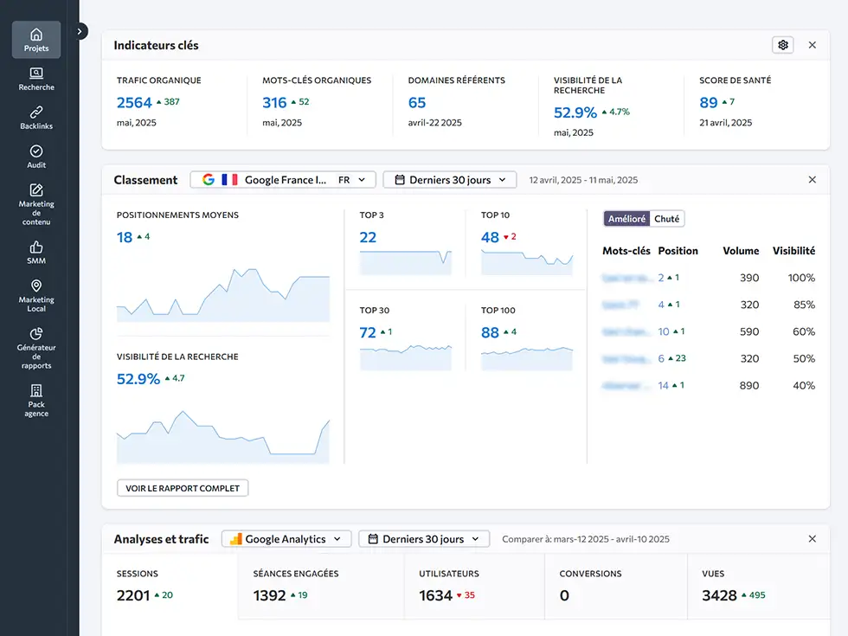Collapse the sidebar with arrow button
The width and height of the screenshot is (848, 636).
(x=80, y=31)
